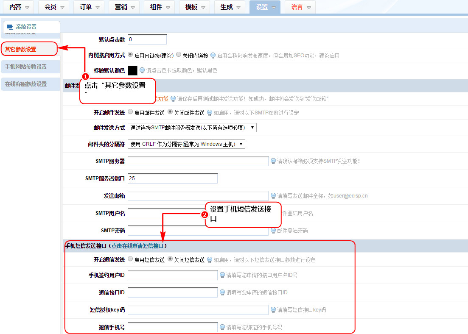Click the hint icon beside SMTP服务器 field
This screenshot has height=334, width=468.
pyautogui.click(x=273, y=161)
